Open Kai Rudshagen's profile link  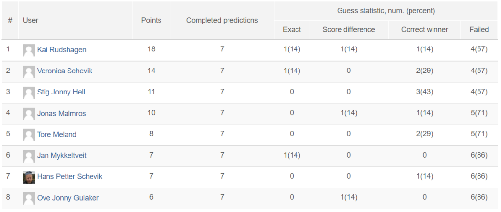62,50
